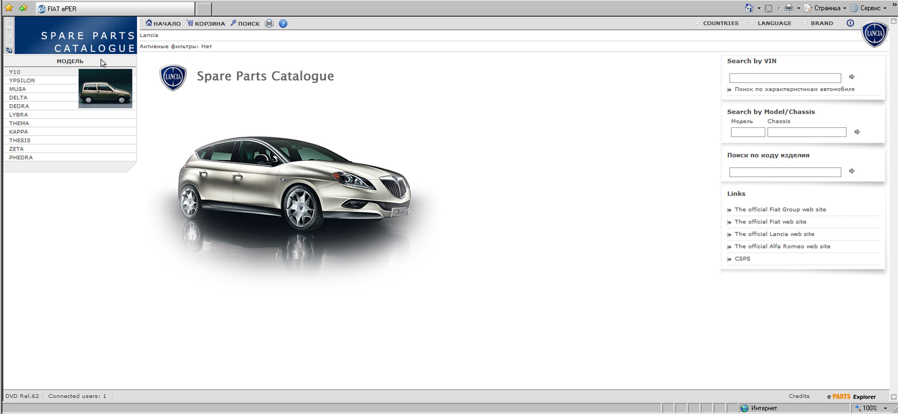Screen dimensions: 898x414
Task: Open the add-to-favorites star icon
Action: [23, 8]
